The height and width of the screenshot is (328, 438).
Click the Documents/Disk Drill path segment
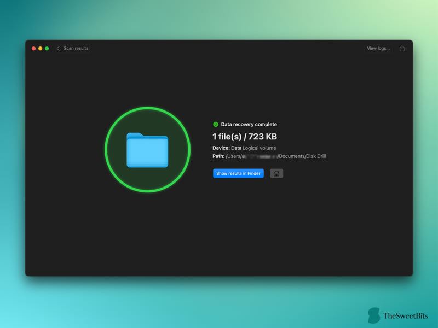tap(302, 156)
